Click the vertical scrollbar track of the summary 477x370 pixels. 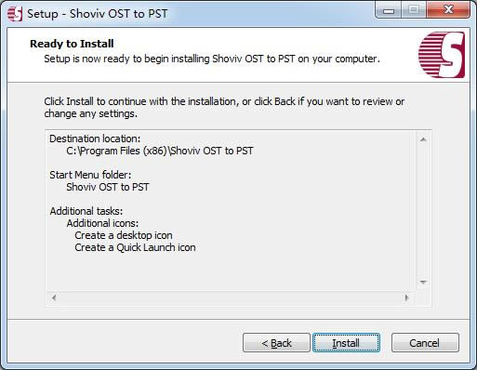point(423,211)
